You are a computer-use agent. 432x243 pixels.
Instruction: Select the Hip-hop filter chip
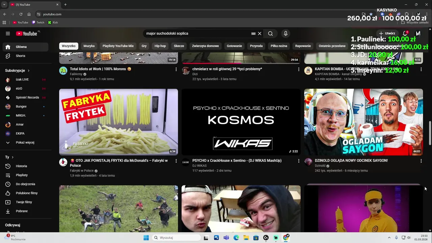160,46
